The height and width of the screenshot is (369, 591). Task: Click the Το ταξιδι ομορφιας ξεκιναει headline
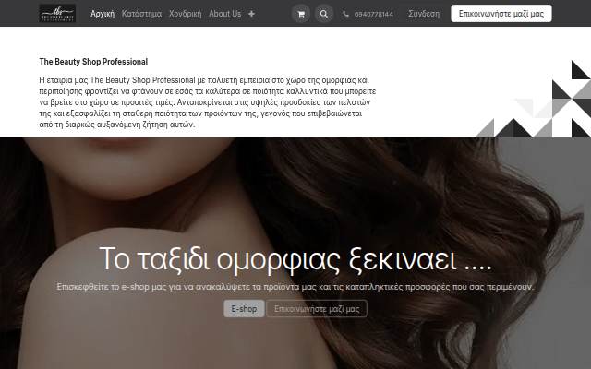pos(295,259)
